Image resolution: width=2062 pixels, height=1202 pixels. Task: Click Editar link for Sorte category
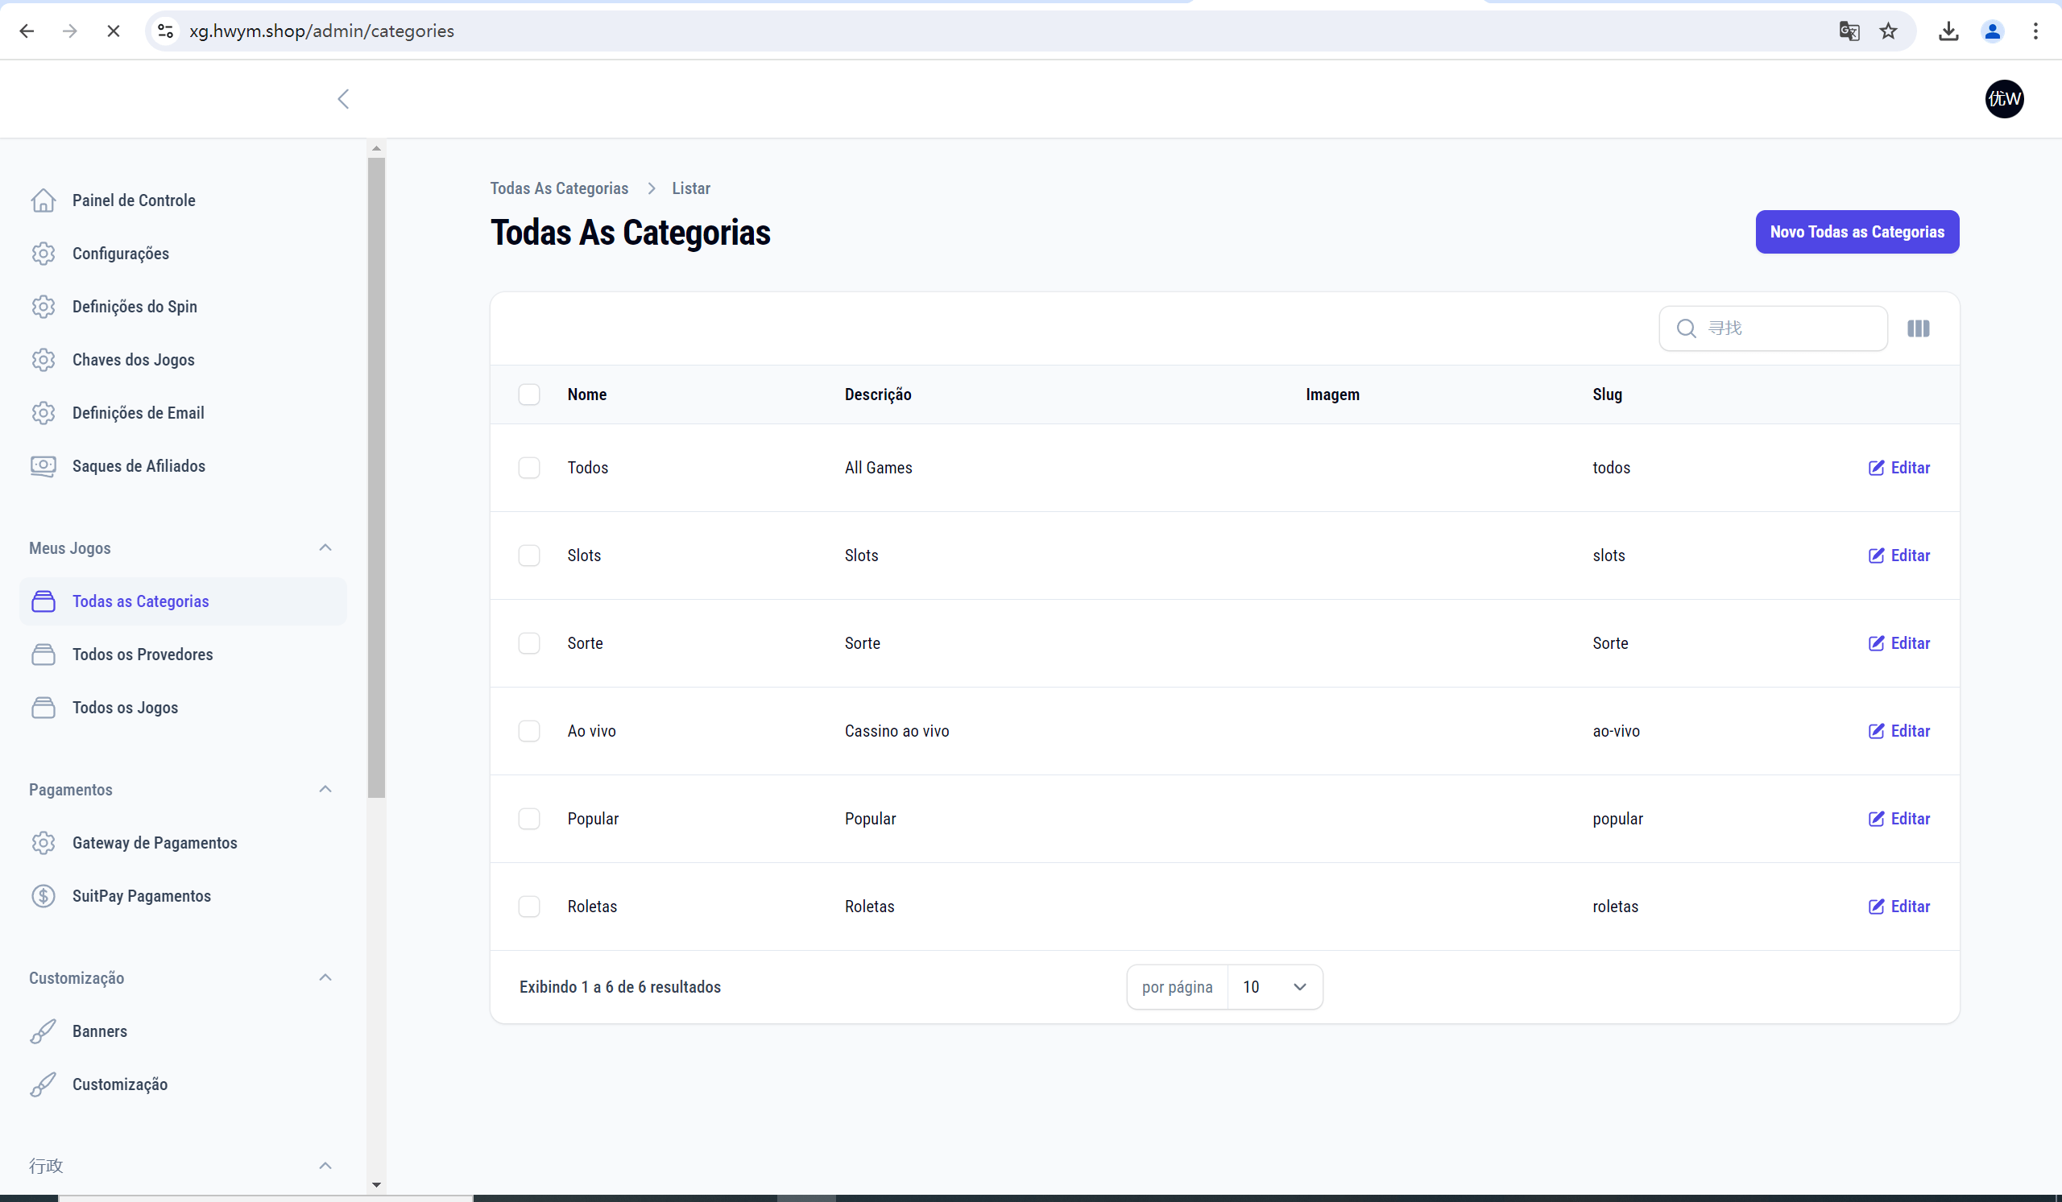(x=1898, y=642)
